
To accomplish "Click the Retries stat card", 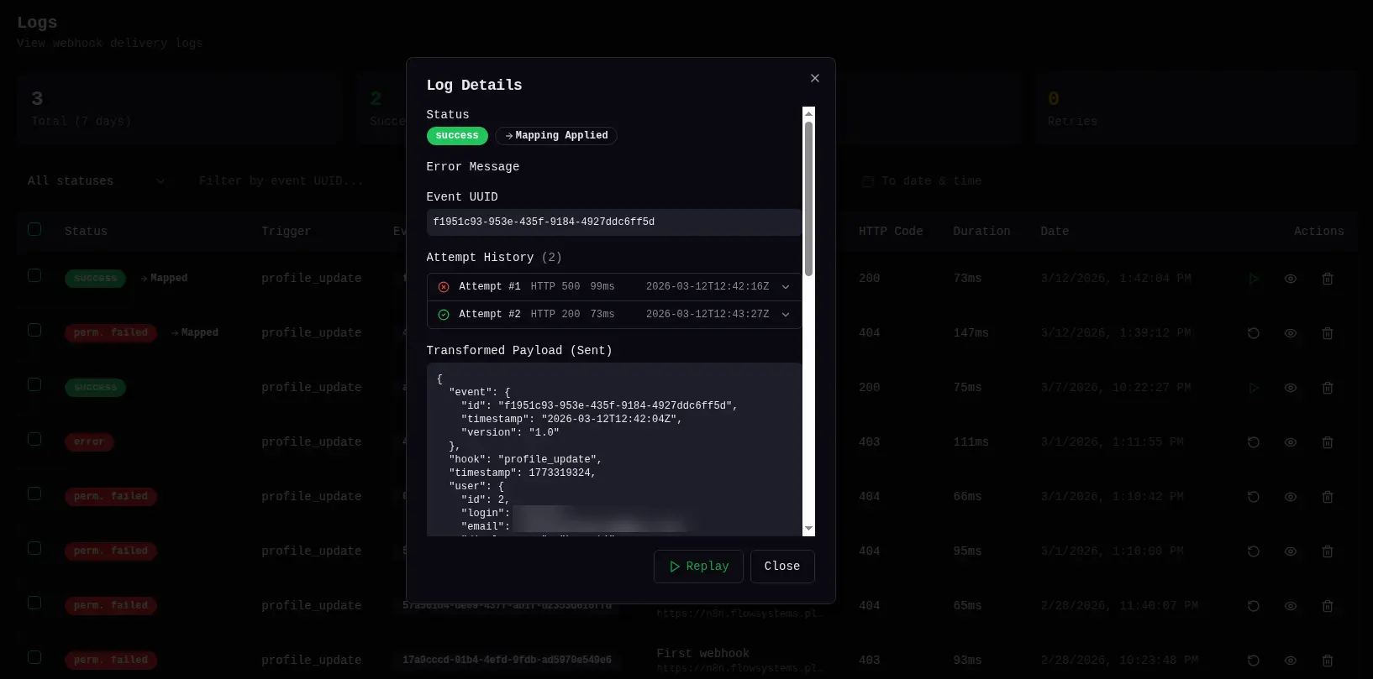I will (x=1196, y=109).
